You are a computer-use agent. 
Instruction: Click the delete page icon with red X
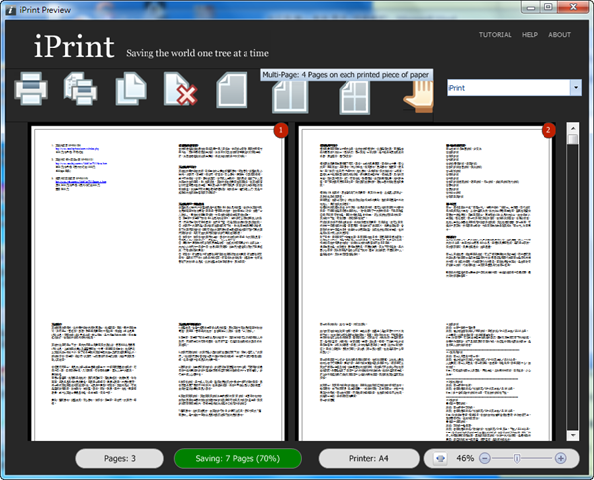181,89
